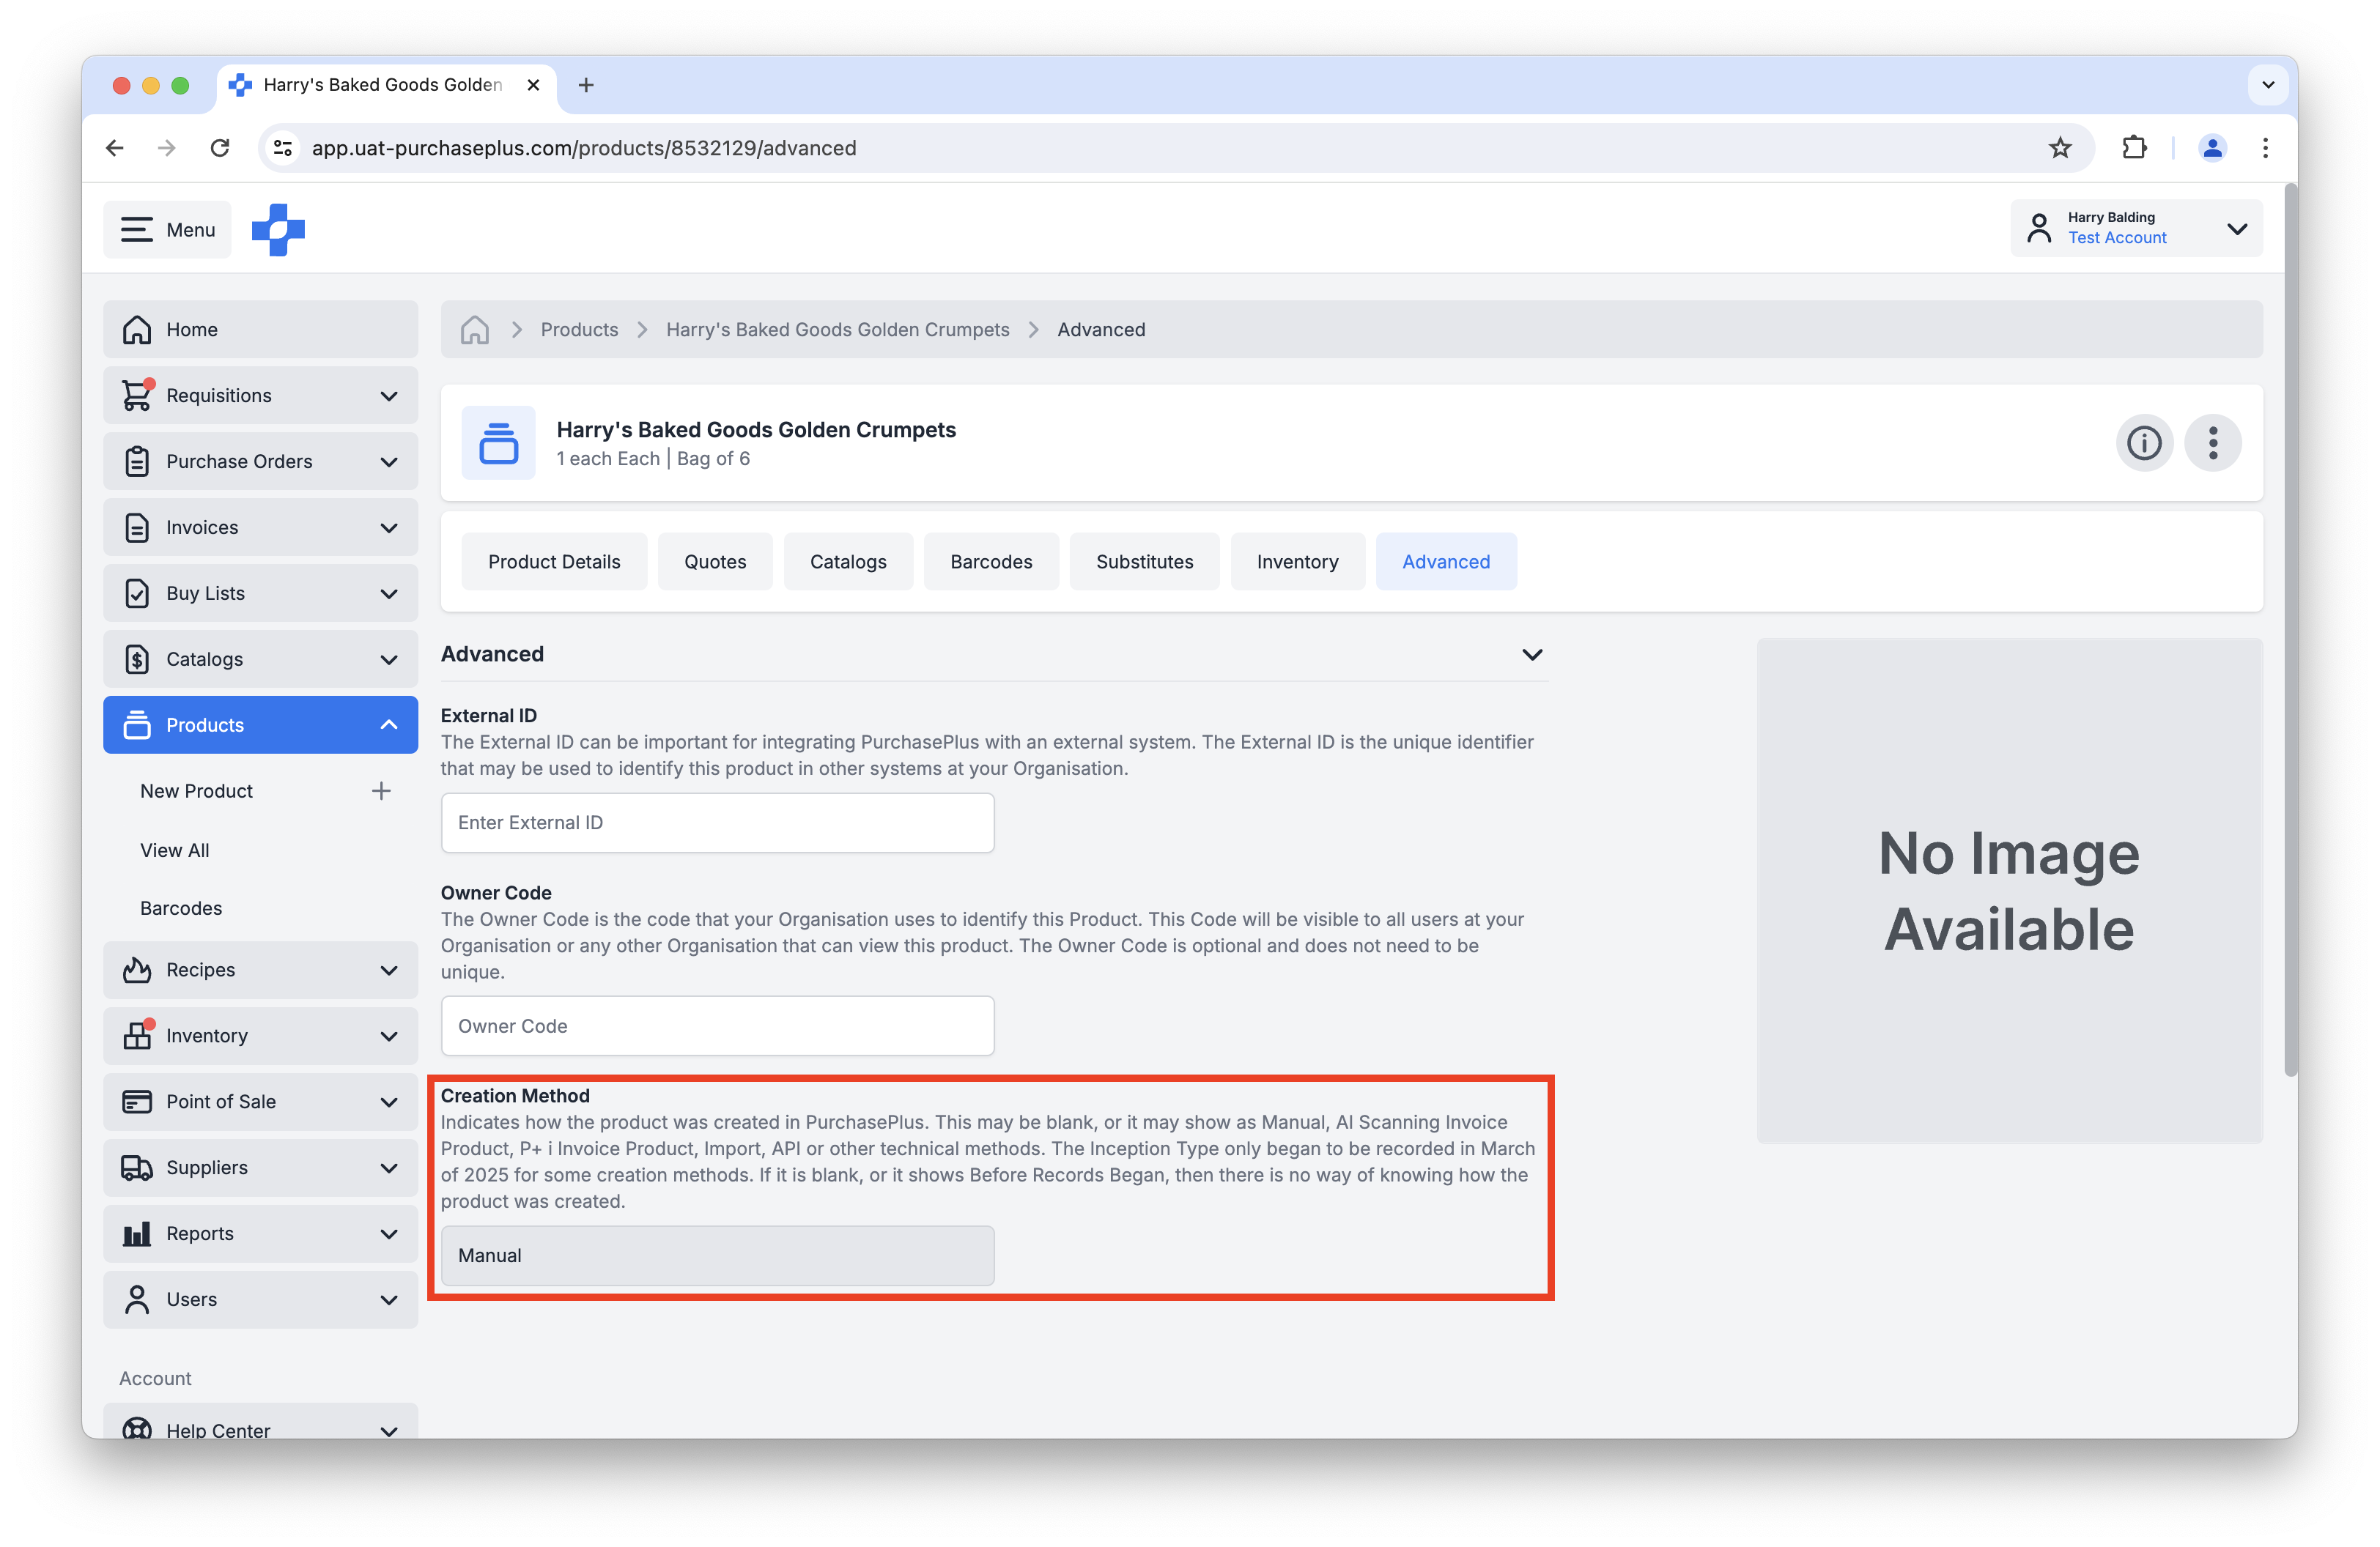Screen dimensions: 2380x1547
Task: Click the Point of Sale card icon
Action: tap(137, 1102)
